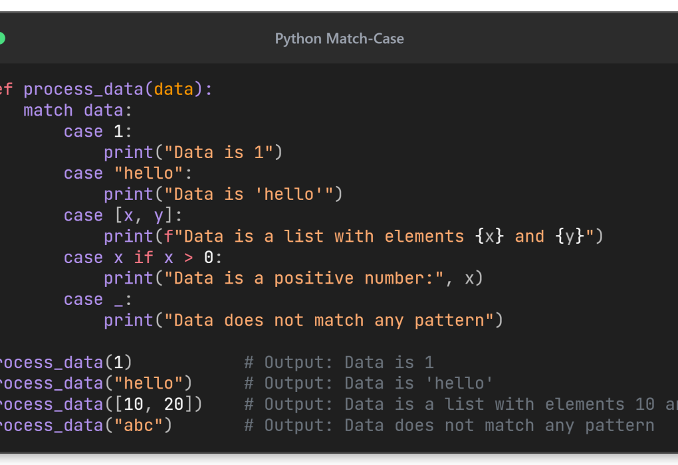This screenshot has height=465, width=678.
Task: Click the 'case [x, y]:' line
Action: point(123,216)
